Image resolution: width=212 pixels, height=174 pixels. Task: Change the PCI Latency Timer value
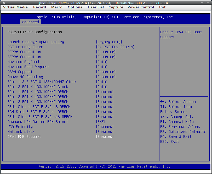pyautogui.click(x=115, y=47)
